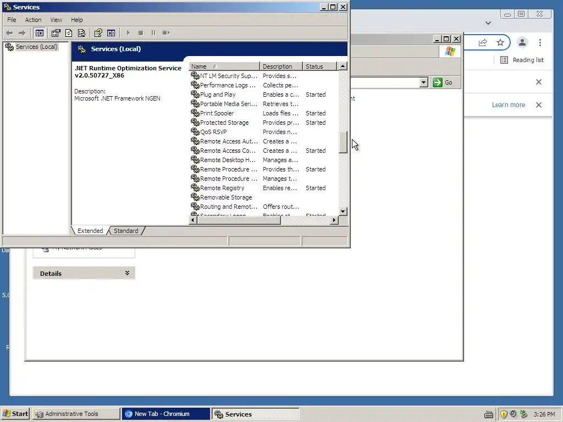Select the Remote Desktop Help service row text

(x=228, y=160)
